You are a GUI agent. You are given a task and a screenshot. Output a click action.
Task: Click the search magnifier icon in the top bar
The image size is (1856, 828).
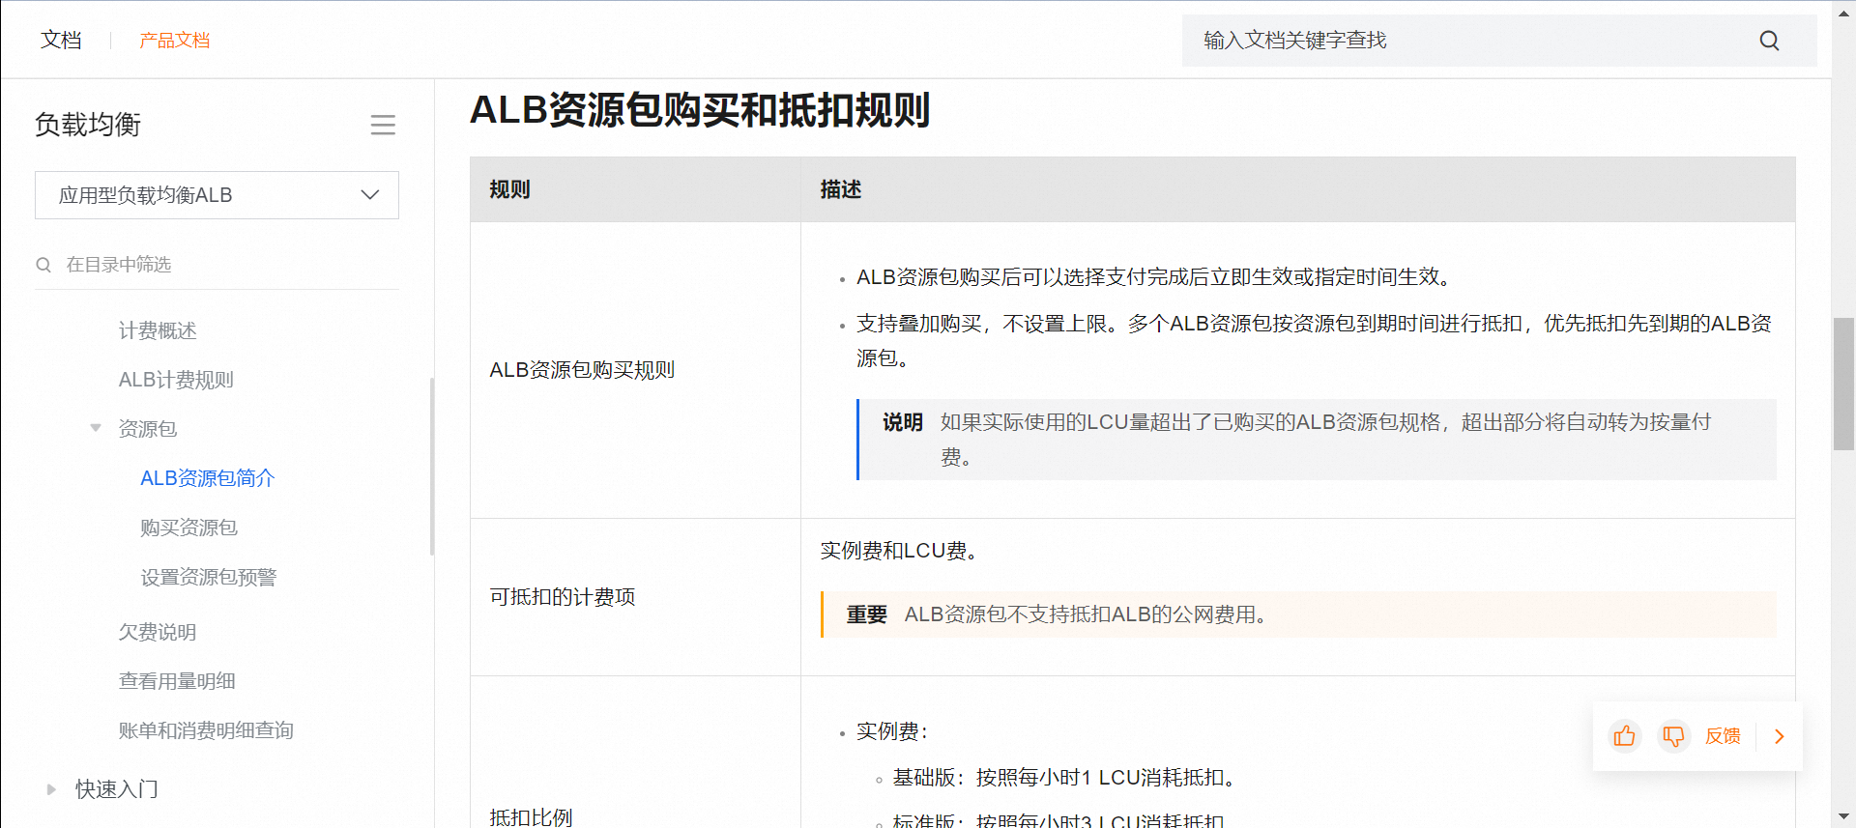click(1769, 41)
